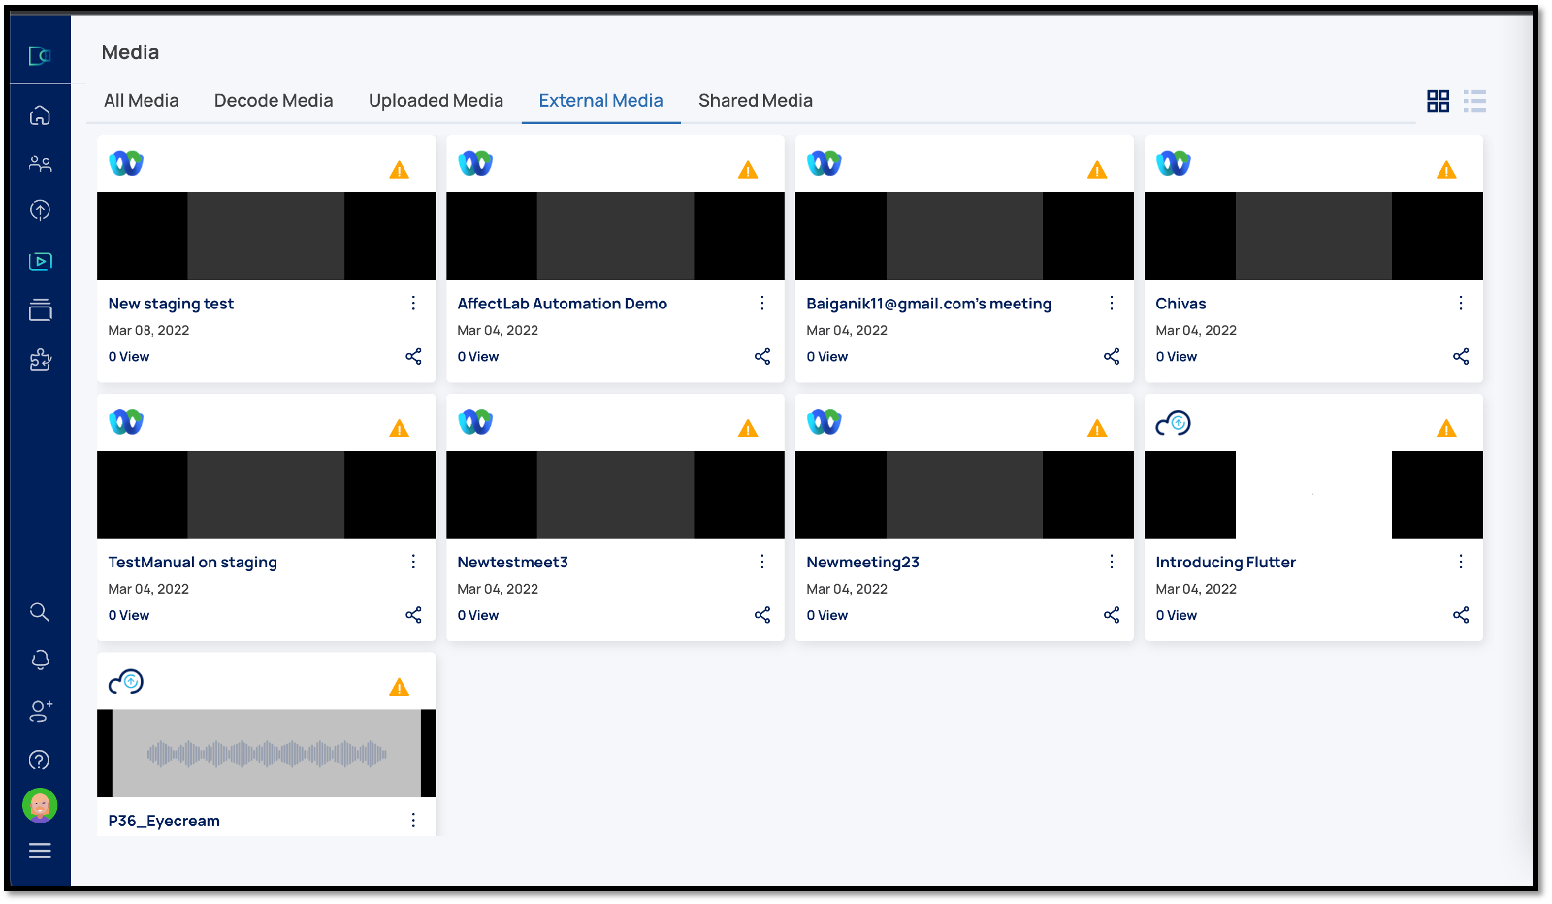Click cloud upload icon on Introducing Flutter card
The height and width of the screenshot is (904, 1552).
coord(1173,423)
